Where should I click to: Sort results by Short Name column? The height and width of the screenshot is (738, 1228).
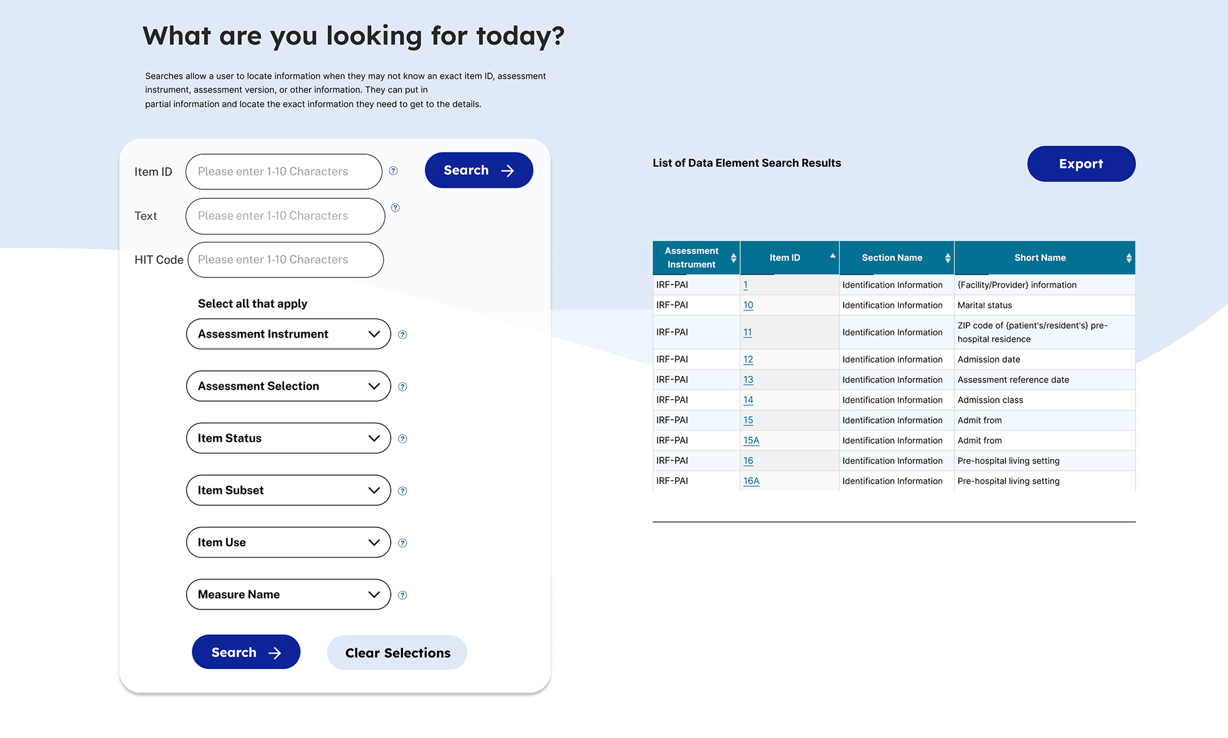click(1128, 258)
